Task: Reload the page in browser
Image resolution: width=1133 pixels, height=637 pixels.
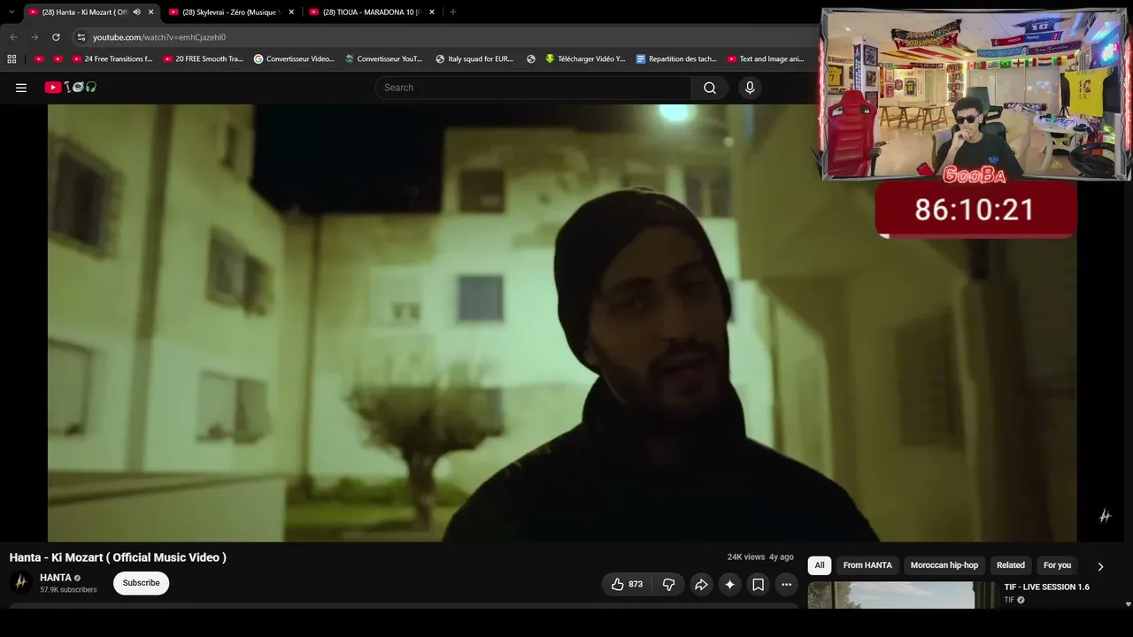Action: pyautogui.click(x=56, y=37)
